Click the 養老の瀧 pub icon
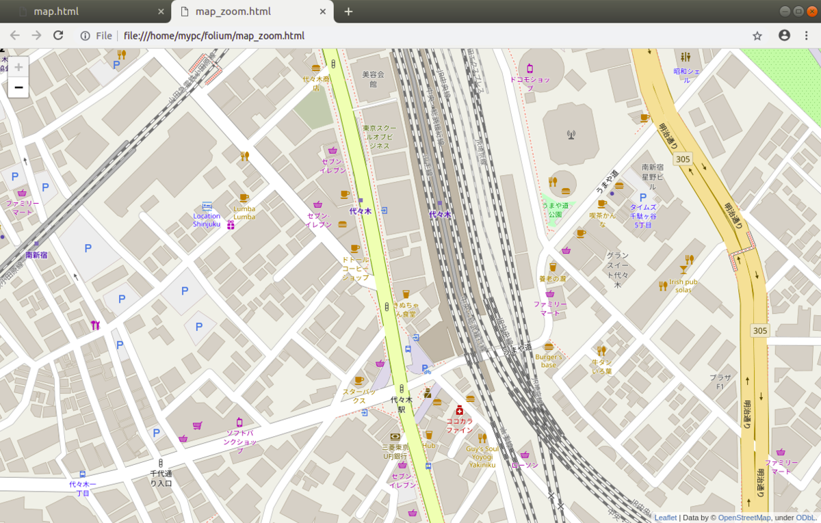The width and height of the screenshot is (821, 523). tap(553, 267)
